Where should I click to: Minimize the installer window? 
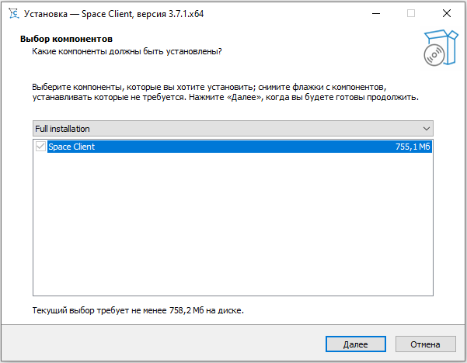click(x=376, y=13)
